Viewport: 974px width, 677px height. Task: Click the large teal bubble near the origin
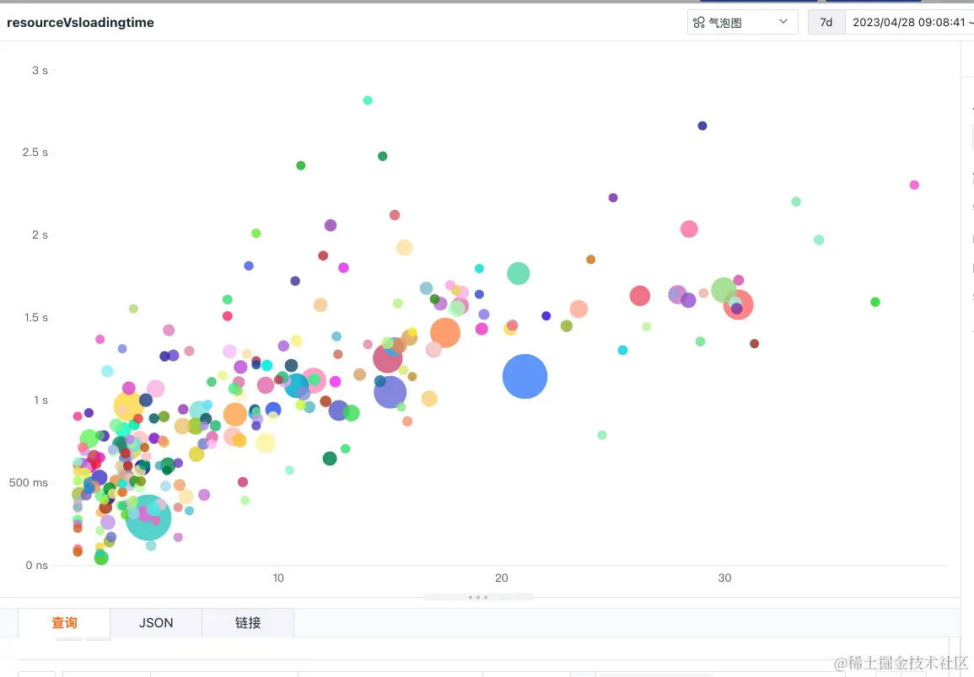[x=148, y=518]
